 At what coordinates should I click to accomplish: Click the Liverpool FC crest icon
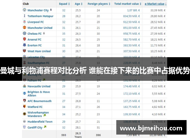tap(24, 22)
